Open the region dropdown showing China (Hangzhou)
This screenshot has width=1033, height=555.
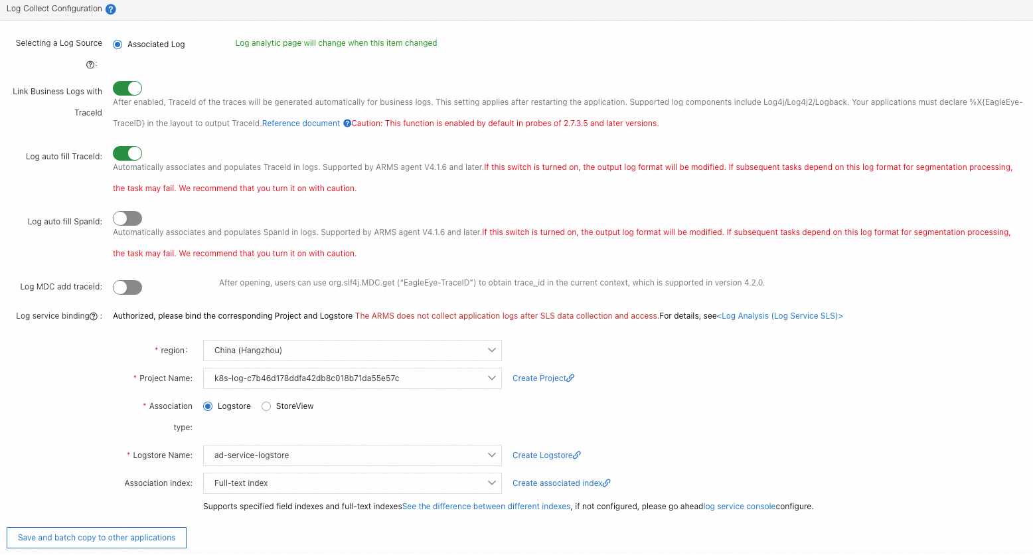352,351
